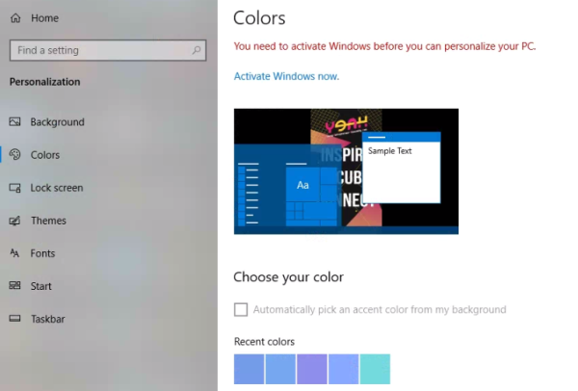
Task: Click the activation warning message
Action: (384, 46)
